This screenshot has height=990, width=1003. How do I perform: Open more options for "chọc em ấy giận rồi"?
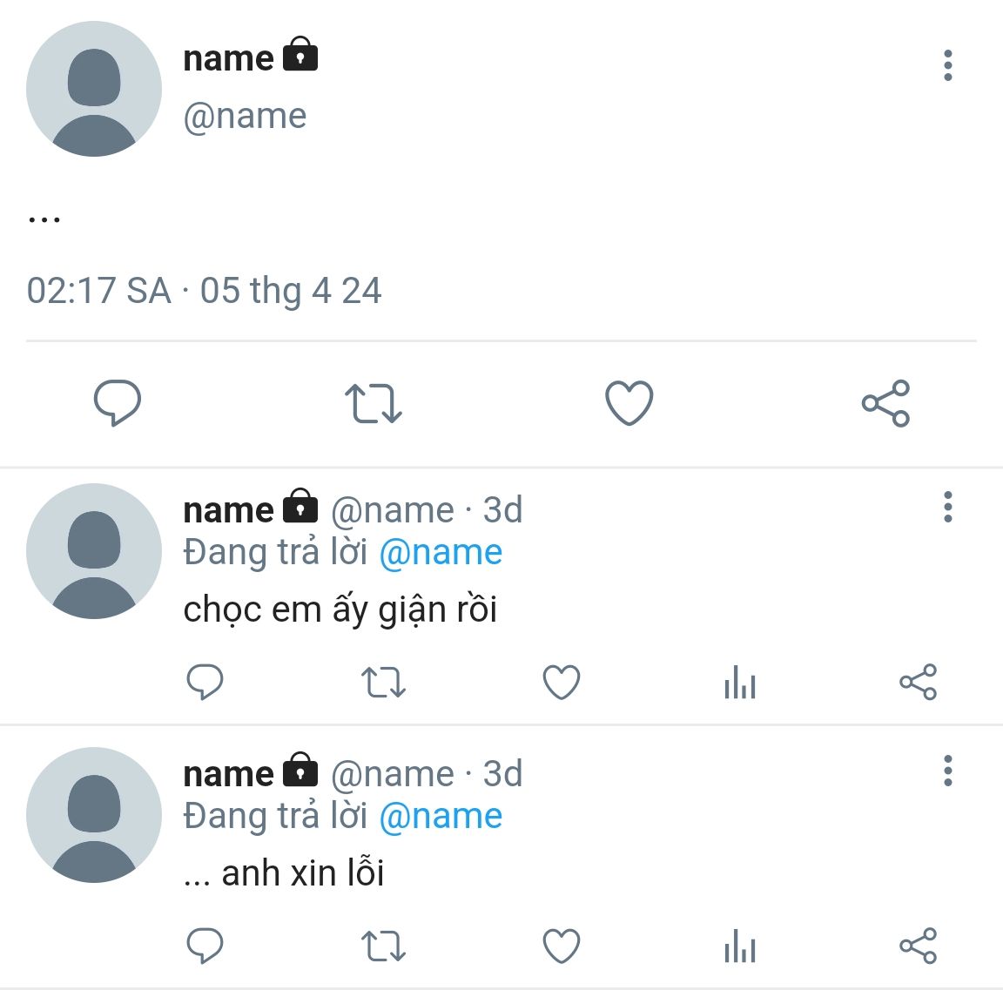pos(947,507)
